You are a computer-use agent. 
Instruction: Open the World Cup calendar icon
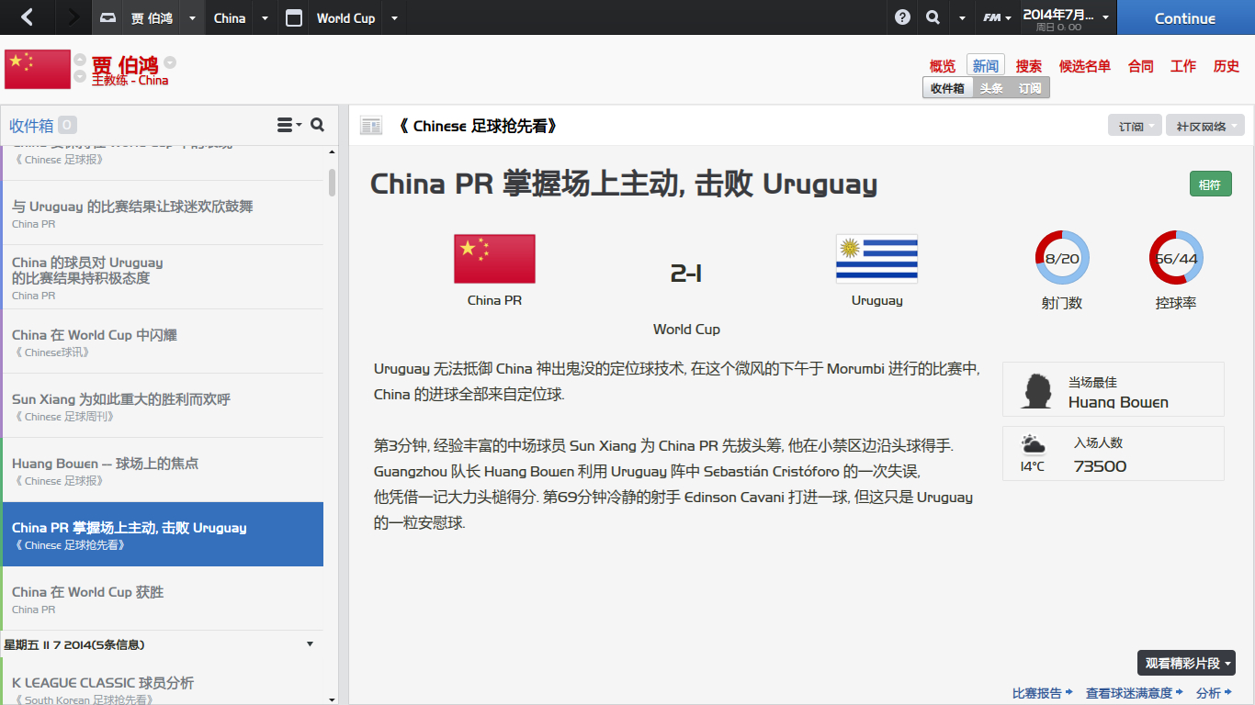coord(294,18)
